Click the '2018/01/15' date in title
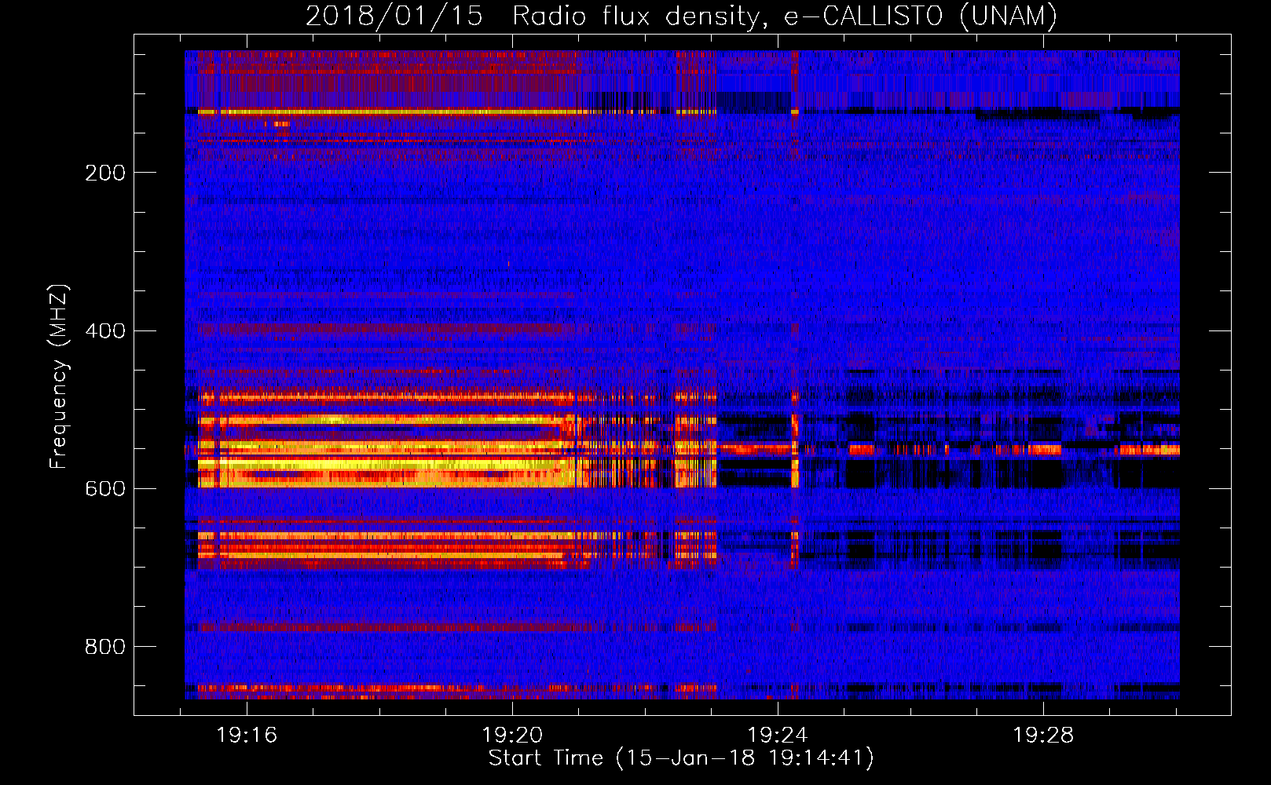The height and width of the screenshot is (785, 1271). pos(394,16)
